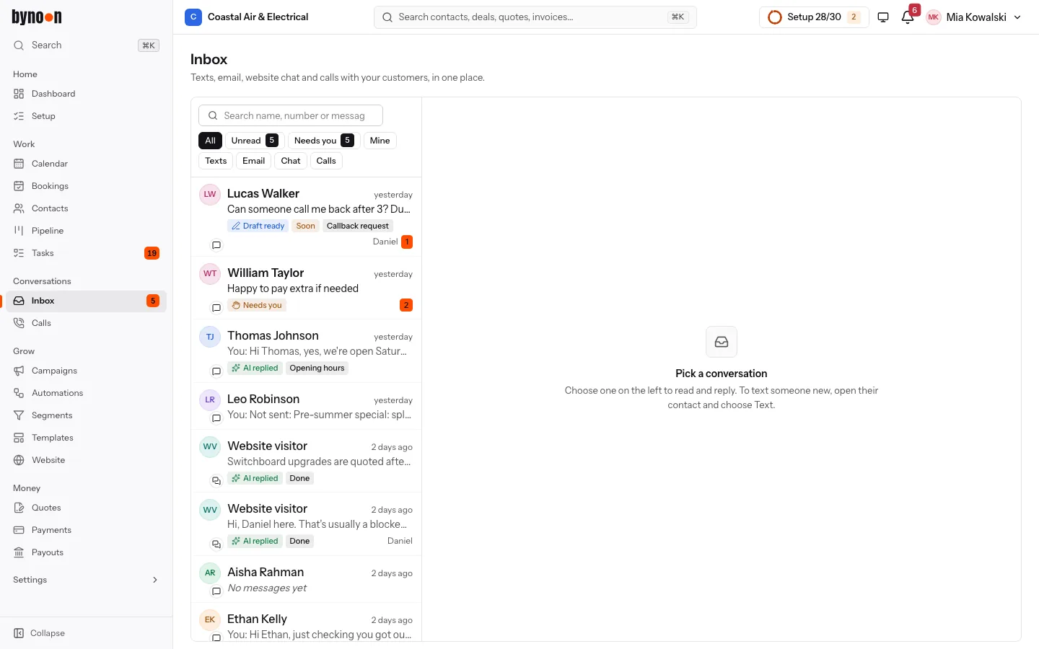
Task: Go to Calendar in sidebar
Action: (86, 164)
